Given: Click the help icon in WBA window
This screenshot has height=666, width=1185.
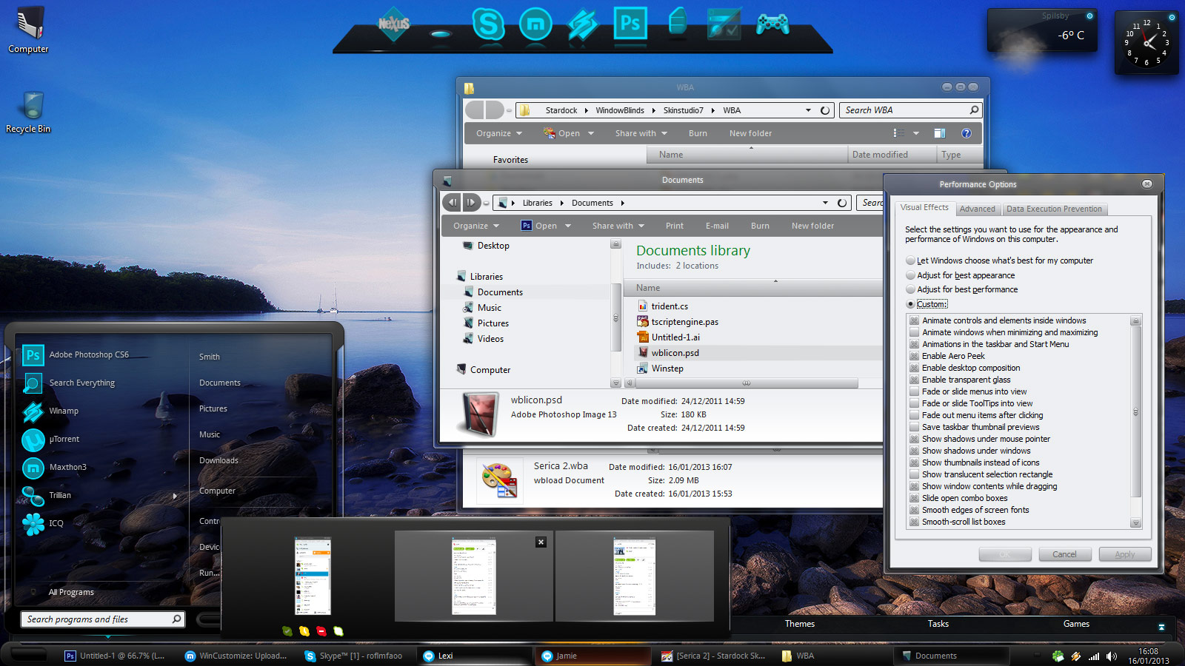Looking at the screenshot, I should [x=966, y=133].
